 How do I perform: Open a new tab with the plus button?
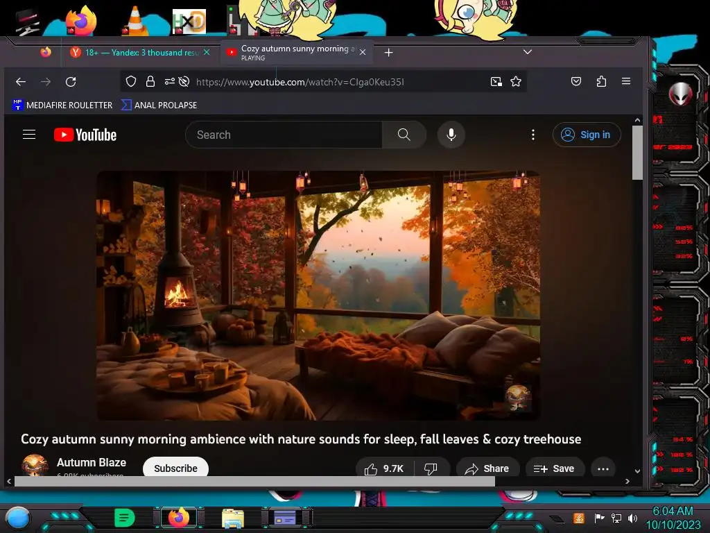tap(388, 53)
